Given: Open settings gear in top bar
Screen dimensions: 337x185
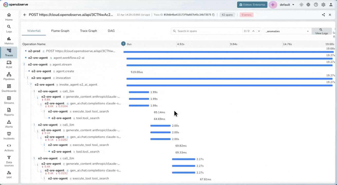Looking at the screenshot, I should coord(323,5).
